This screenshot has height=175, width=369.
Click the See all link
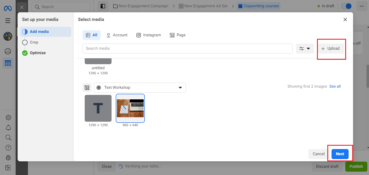pyautogui.click(x=335, y=87)
